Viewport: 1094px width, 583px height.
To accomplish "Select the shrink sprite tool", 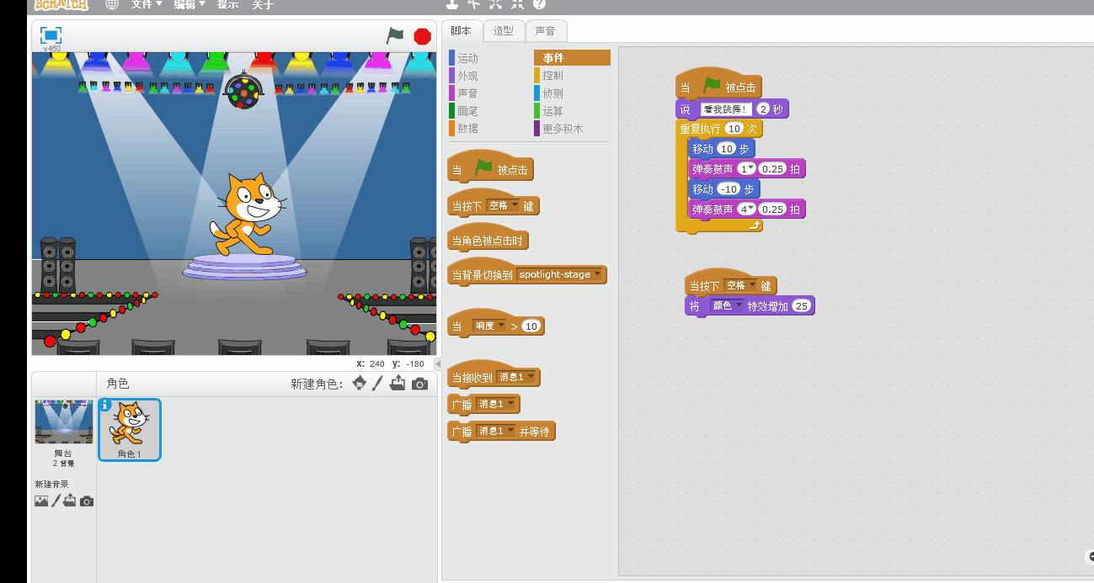I will point(518,5).
